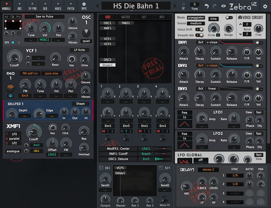Click the ENV2 plus icon

click(261, 66)
